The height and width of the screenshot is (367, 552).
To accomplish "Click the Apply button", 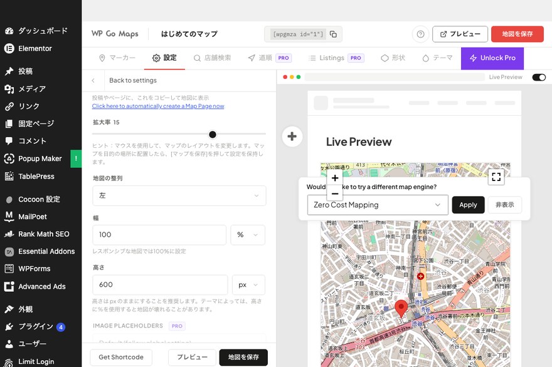I will pos(468,205).
